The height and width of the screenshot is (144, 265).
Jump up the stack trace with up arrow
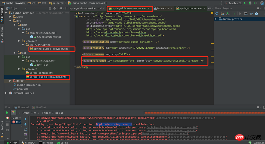click(x=26, y=119)
